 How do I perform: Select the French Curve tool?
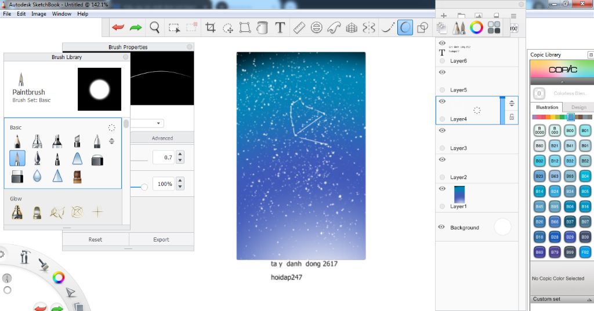[334, 28]
